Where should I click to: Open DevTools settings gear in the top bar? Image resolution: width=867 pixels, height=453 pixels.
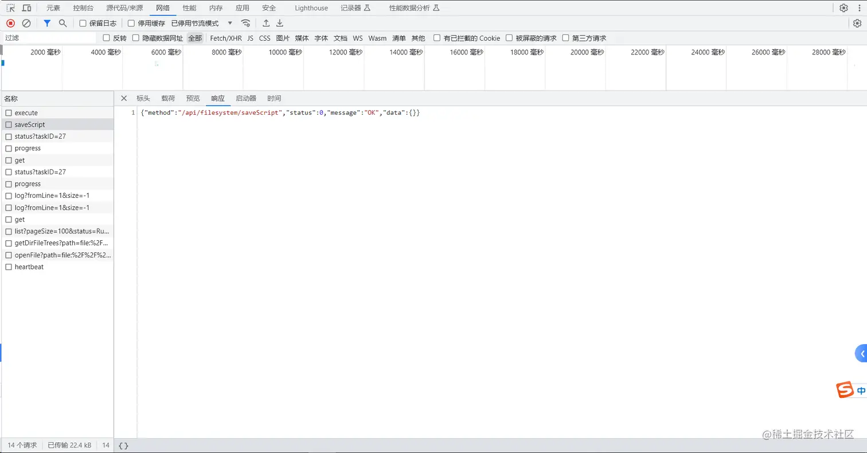point(843,8)
